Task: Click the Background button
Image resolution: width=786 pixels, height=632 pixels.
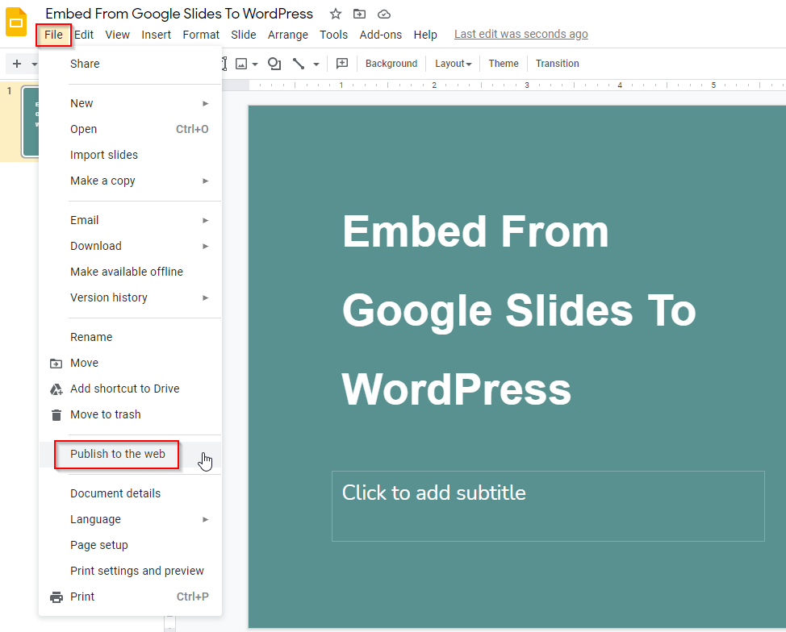Action: 391,64
